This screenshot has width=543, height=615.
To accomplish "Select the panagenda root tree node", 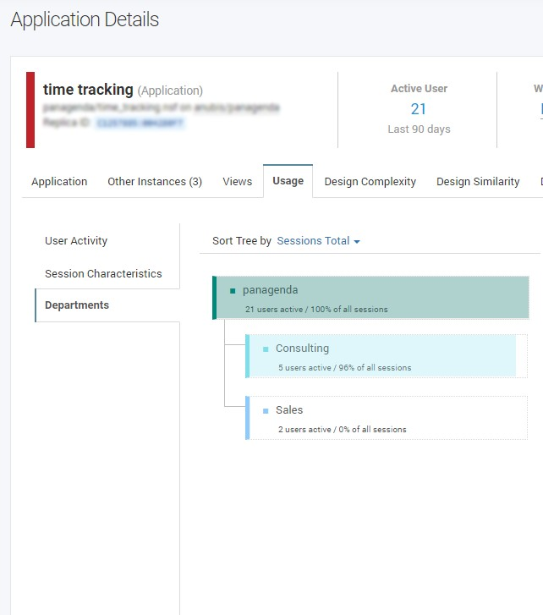I will [x=372, y=298].
